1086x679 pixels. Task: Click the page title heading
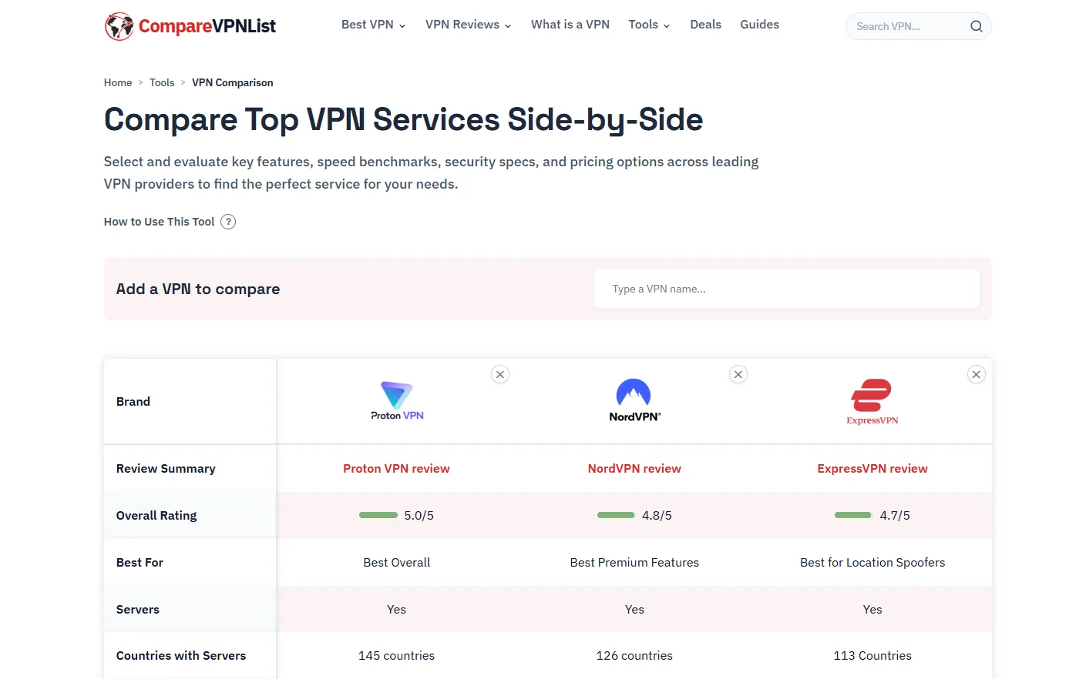pos(404,119)
